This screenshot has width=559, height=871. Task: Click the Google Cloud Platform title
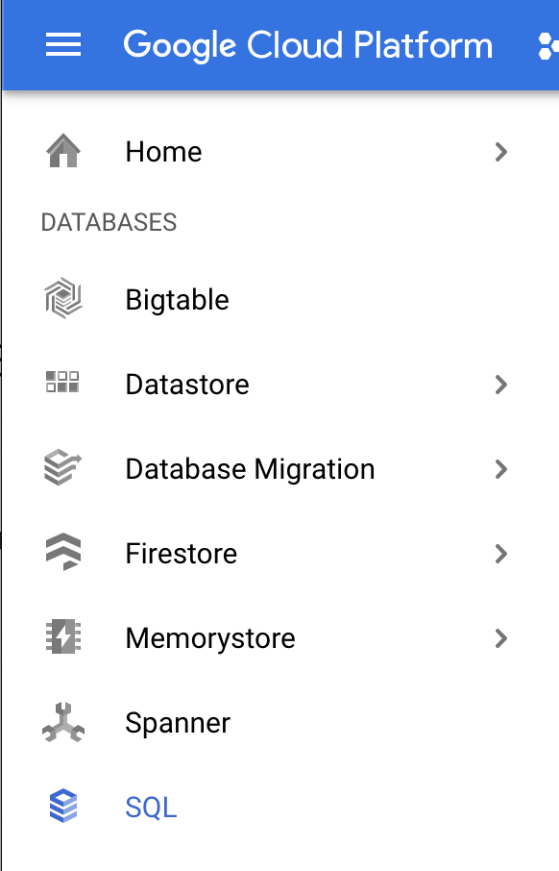[x=308, y=45]
